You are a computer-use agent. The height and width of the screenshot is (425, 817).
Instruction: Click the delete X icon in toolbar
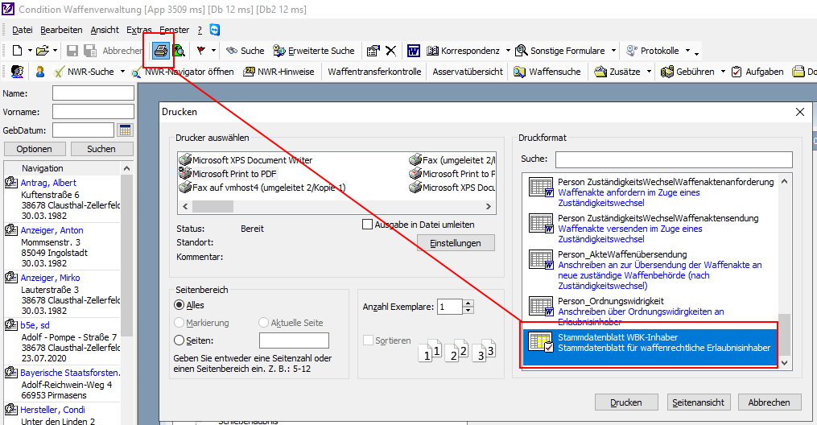(390, 51)
